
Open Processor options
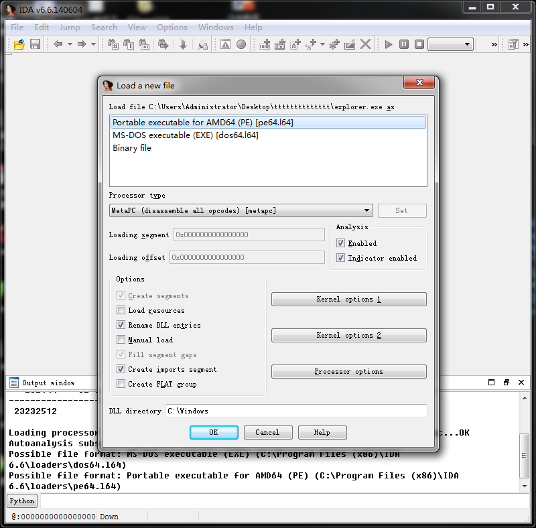tap(348, 371)
